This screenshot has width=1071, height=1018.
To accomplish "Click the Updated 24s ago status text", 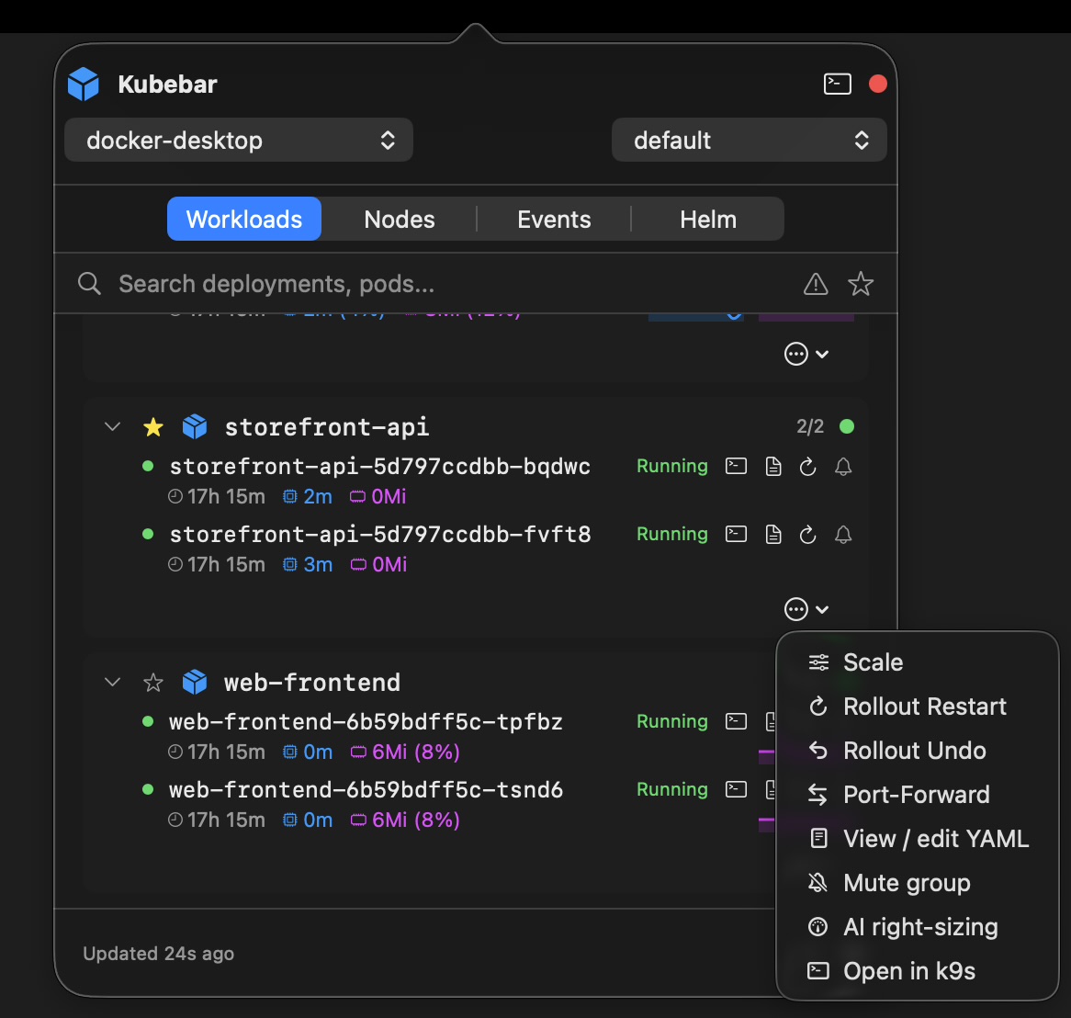I will pos(159,954).
